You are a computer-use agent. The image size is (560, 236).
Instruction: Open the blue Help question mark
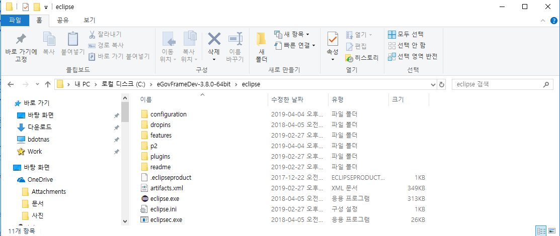click(x=553, y=21)
